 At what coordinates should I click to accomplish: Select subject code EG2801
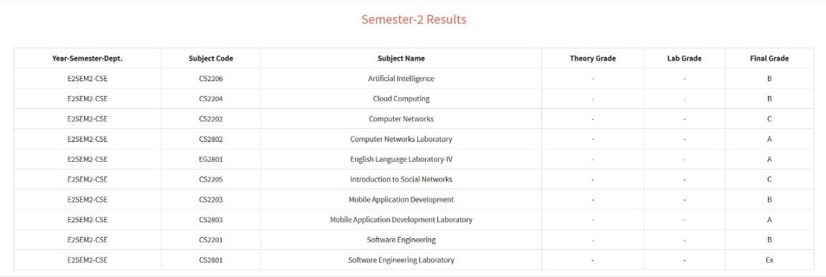coord(211,159)
